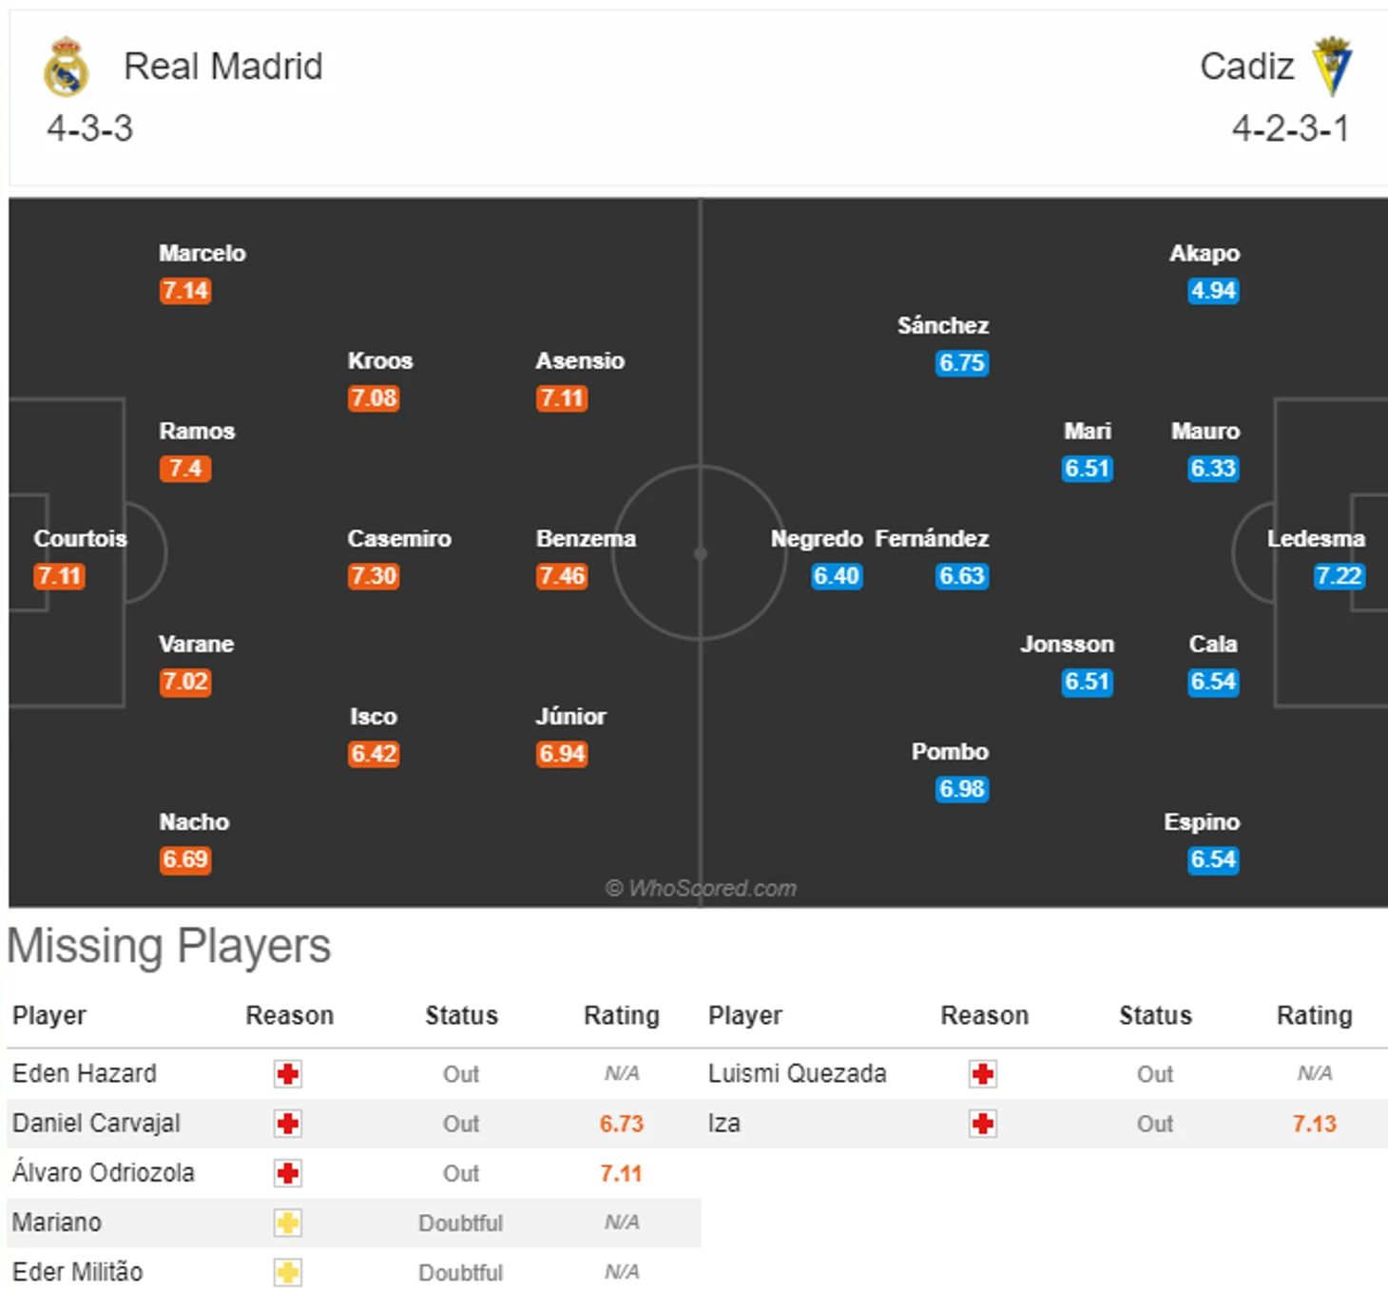Click Álvaro Odriozola's red injury icon
The image size is (1388, 1289).
288,1173
